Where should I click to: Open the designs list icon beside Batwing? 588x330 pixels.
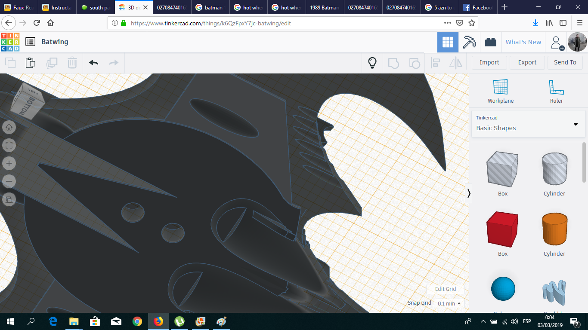30,42
